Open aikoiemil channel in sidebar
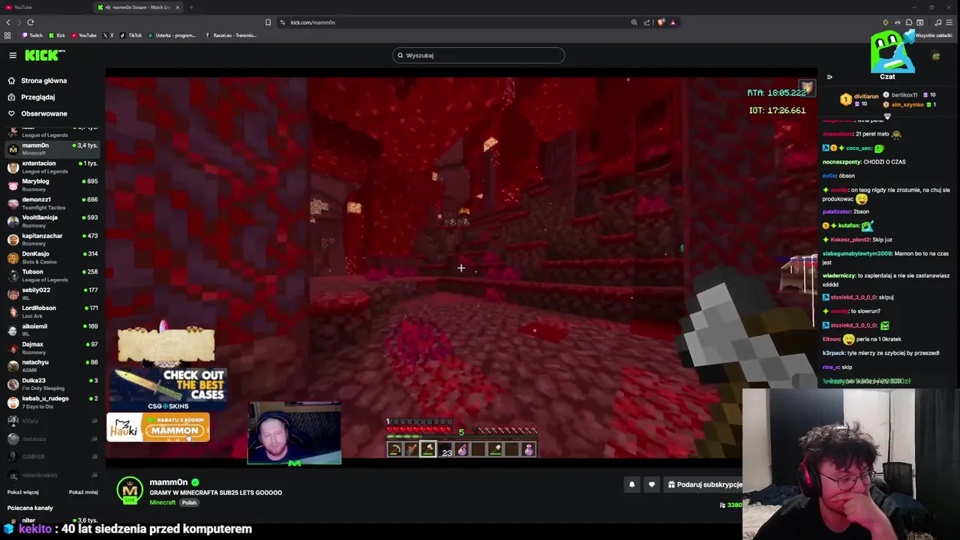Image resolution: width=960 pixels, height=540 pixels. click(52, 329)
